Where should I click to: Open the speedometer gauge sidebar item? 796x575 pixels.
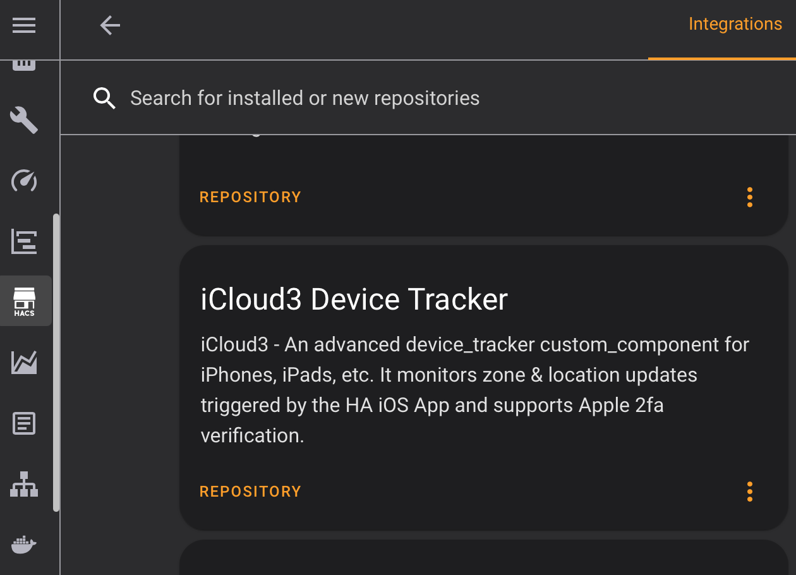(24, 181)
